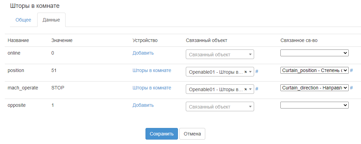Open Шторы в комнате device link for position
The image size is (361, 144).
152,70
